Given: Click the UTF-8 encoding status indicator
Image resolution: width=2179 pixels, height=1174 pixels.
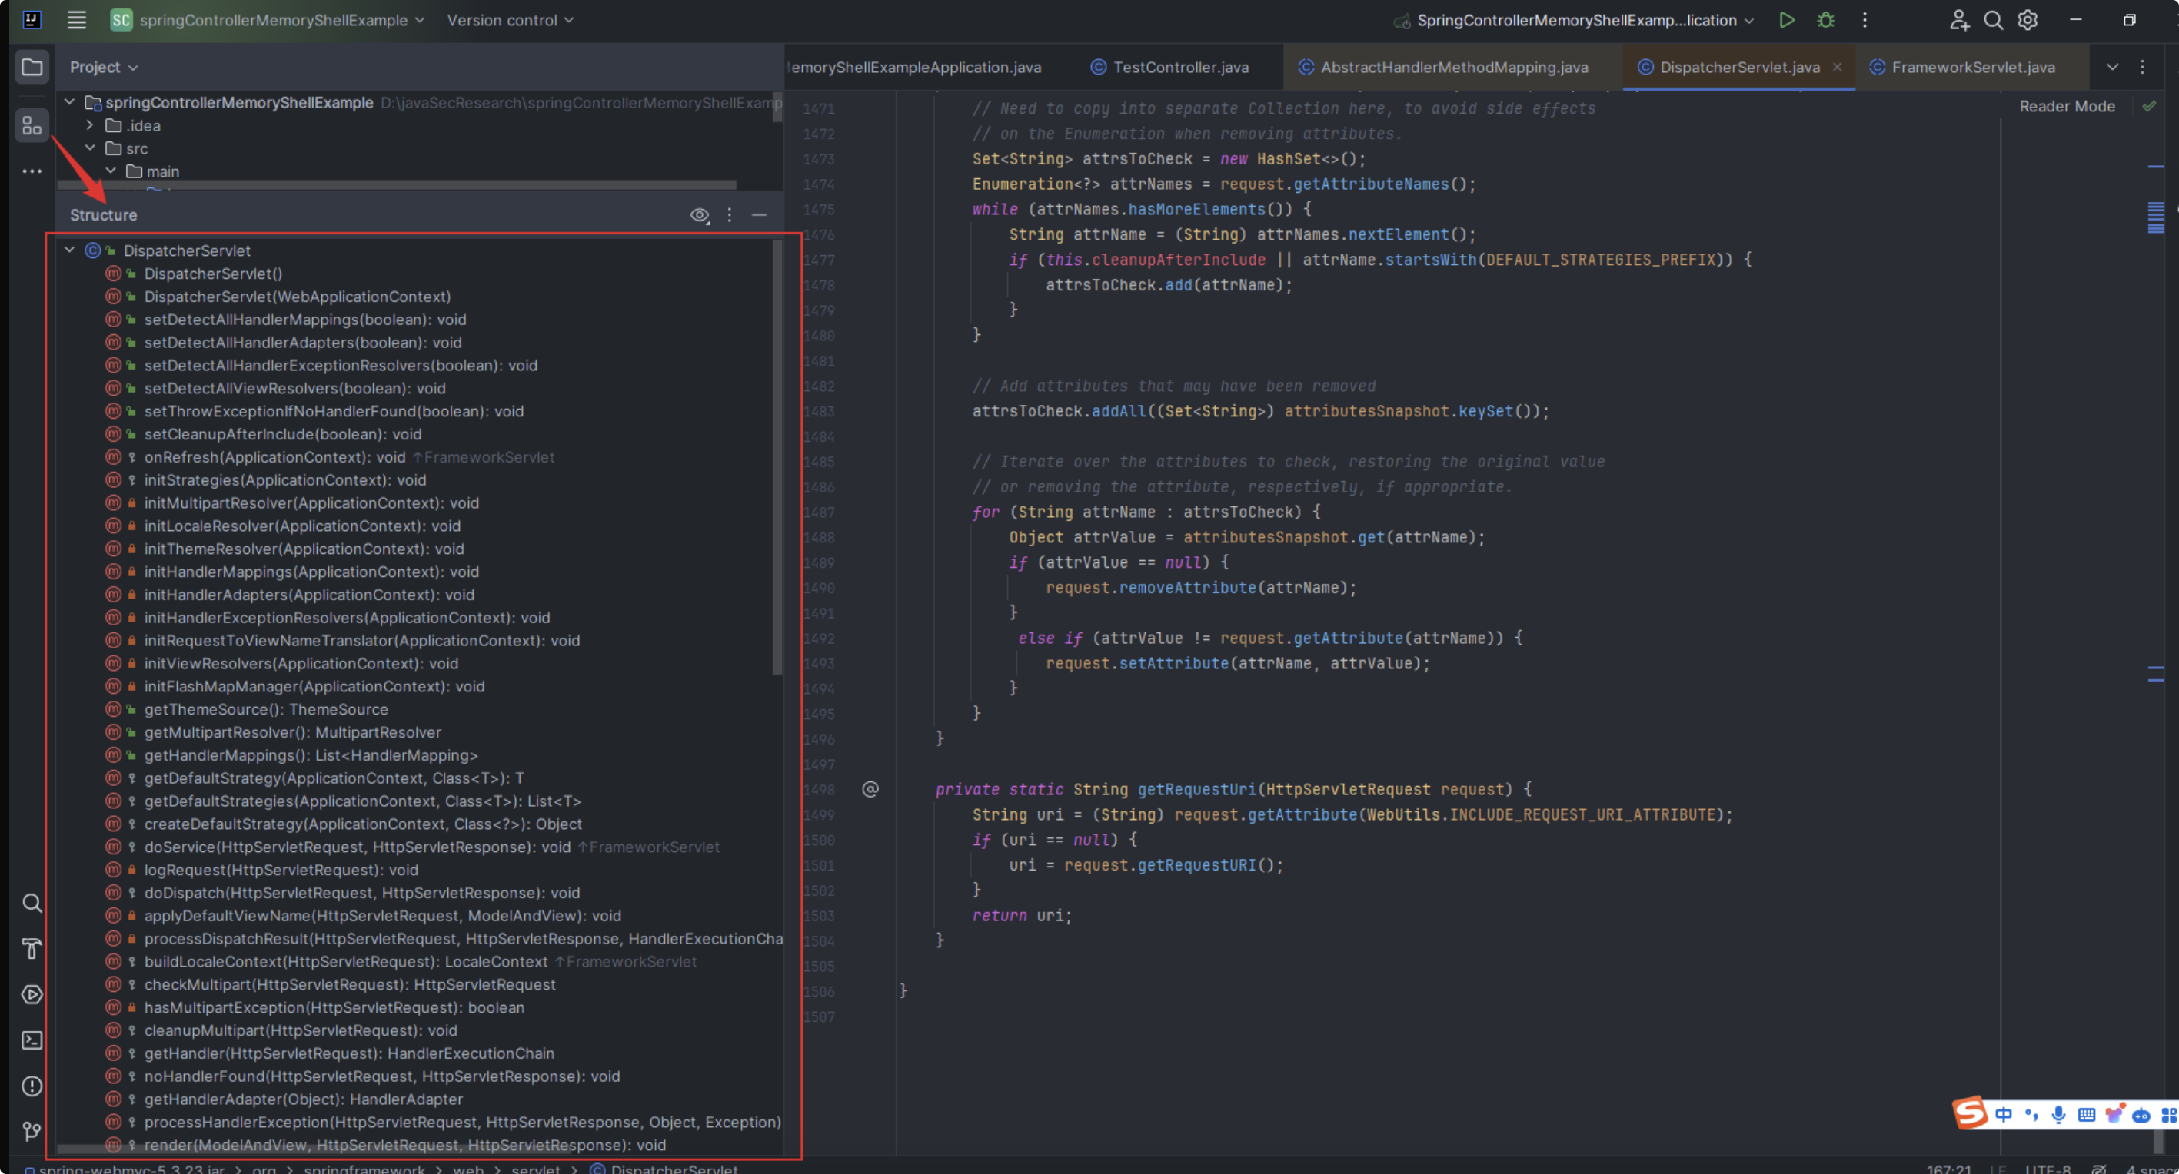Looking at the screenshot, I should tap(2048, 1169).
